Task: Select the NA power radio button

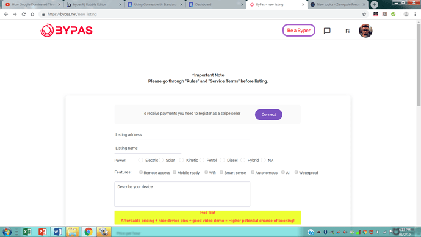Action: click(x=263, y=160)
